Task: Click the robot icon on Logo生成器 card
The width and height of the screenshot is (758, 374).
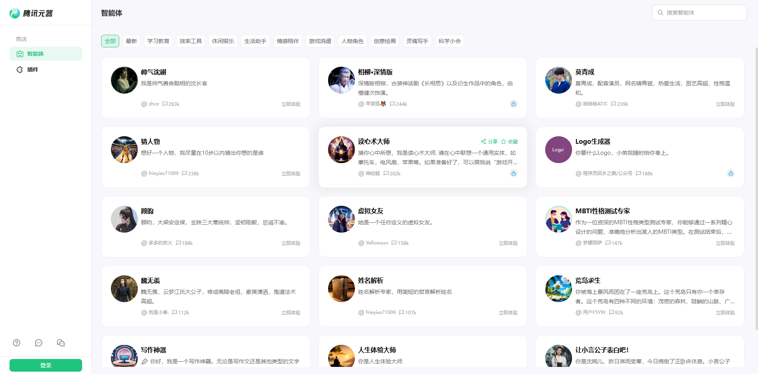Action: (730, 173)
